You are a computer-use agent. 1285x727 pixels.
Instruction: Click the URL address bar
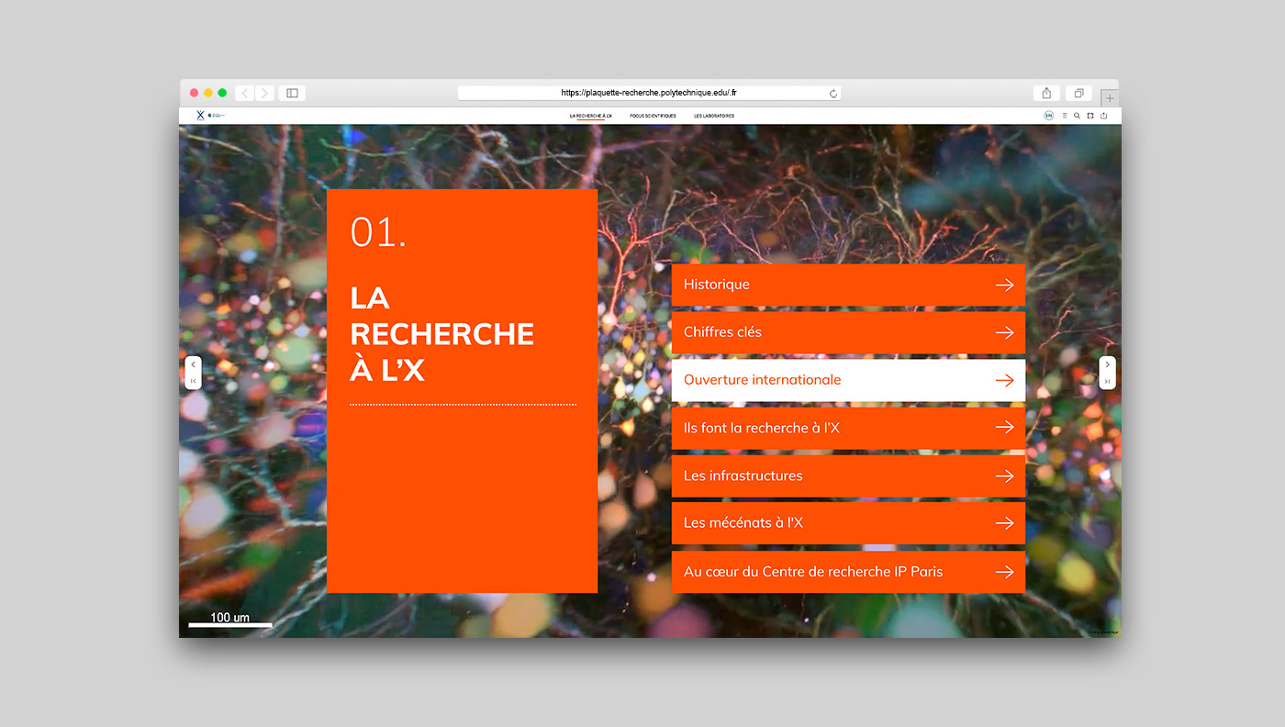(649, 93)
